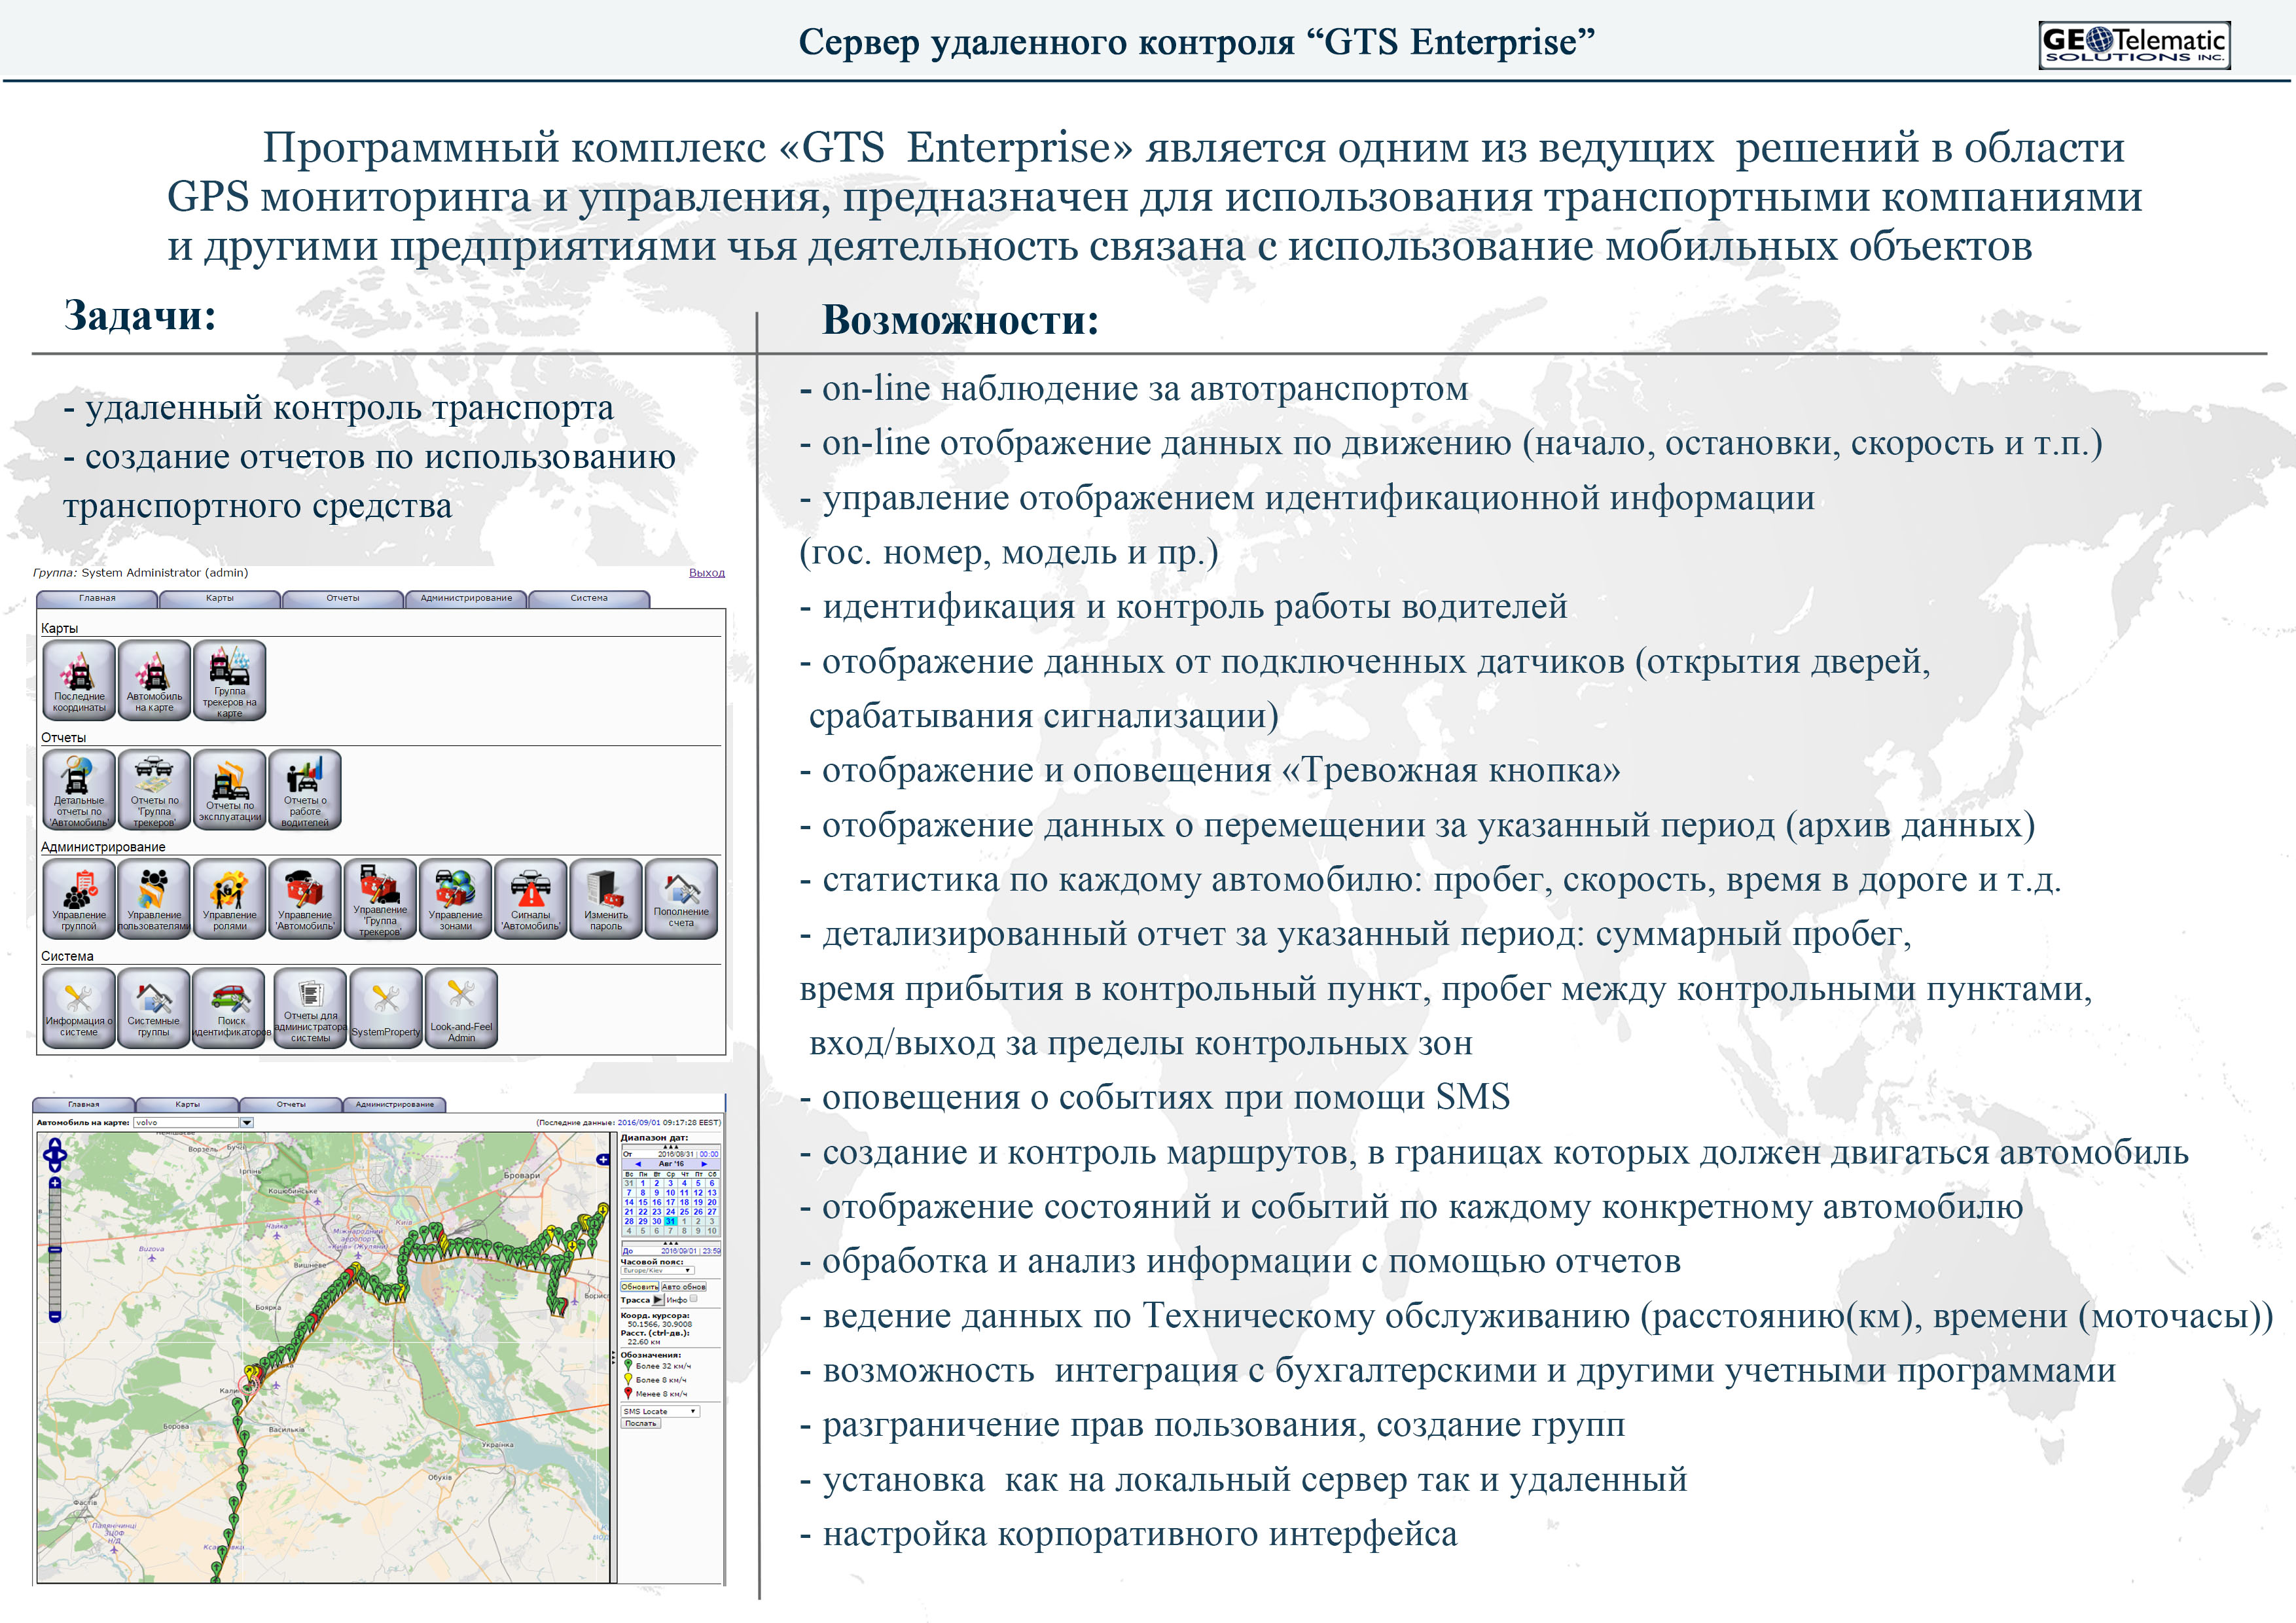Open Отчеты по эксплуатации icon
The image size is (2296, 1623).
tap(230, 789)
